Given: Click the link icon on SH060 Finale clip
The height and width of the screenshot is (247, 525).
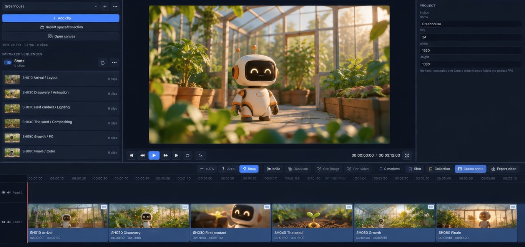Looking at the screenshot, I should coord(513,207).
